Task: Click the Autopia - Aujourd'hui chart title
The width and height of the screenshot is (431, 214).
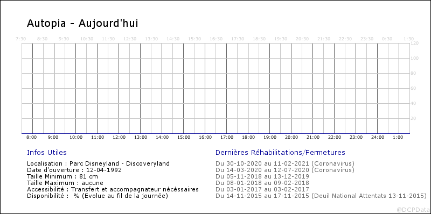Action: tap(82, 24)
